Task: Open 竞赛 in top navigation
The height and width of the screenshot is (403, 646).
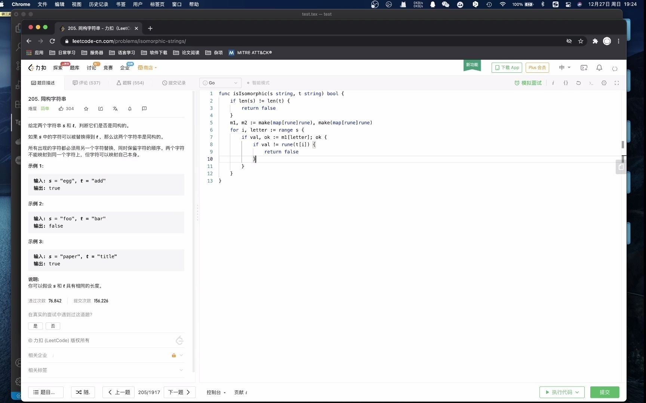Action: coord(108,68)
